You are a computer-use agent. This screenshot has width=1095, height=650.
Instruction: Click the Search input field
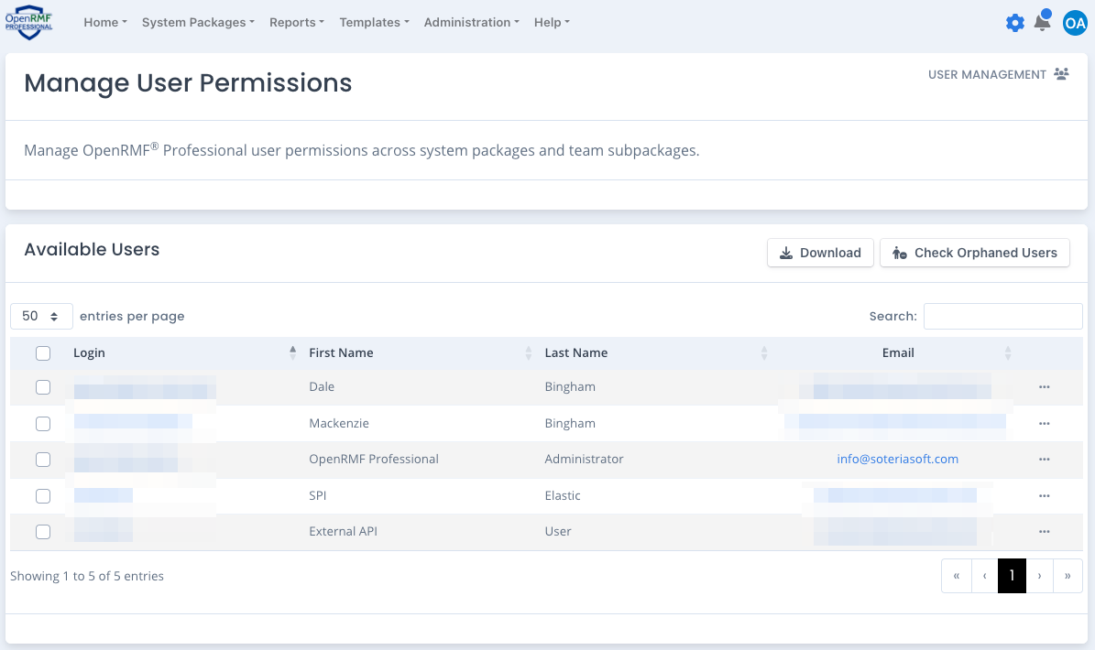[x=1002, y=316]
